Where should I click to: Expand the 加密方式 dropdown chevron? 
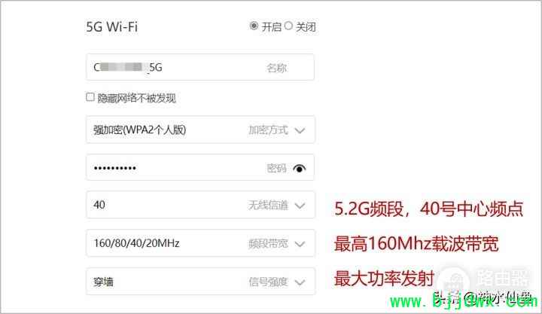click(x=300, y=130)
